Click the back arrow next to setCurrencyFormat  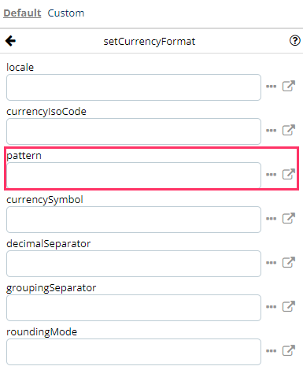(x=11, y=41)
